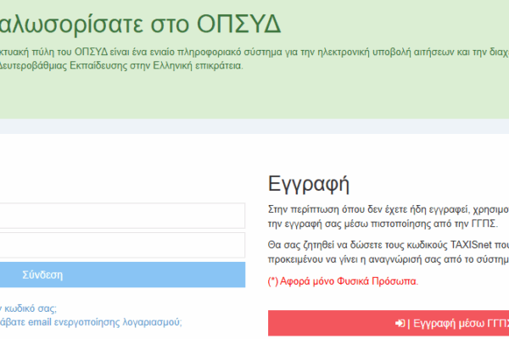
Task: Click the red note Αφορά μόνο Φυσικά Πρόσωπα
Action: tap(343, 281)
